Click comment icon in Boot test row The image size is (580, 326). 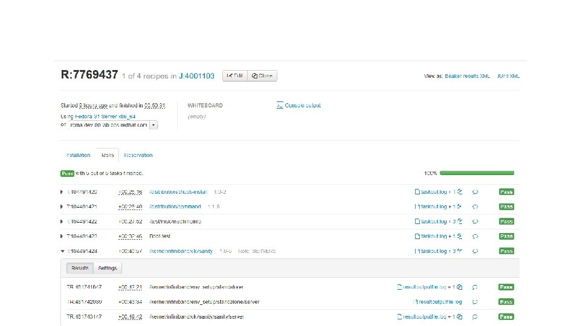pyautogui.click(x=475, y=236)
